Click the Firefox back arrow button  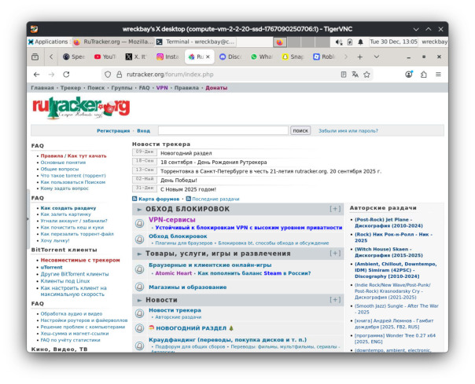coord(36,75)
